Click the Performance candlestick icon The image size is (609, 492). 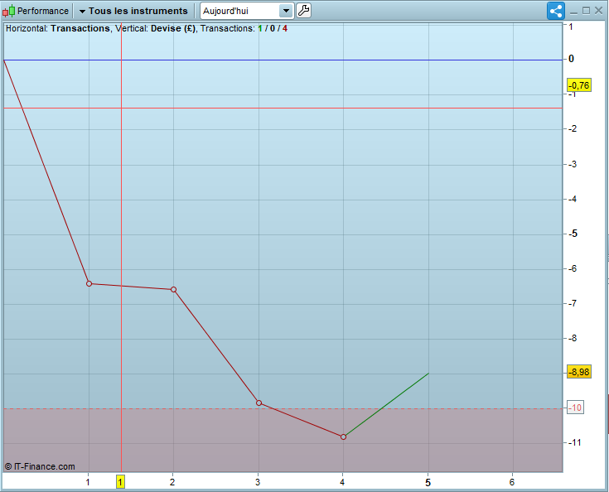tap(8, 11)
